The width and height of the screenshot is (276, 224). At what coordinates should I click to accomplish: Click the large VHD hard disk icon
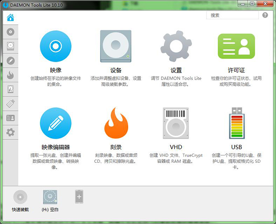click(176, 123)
